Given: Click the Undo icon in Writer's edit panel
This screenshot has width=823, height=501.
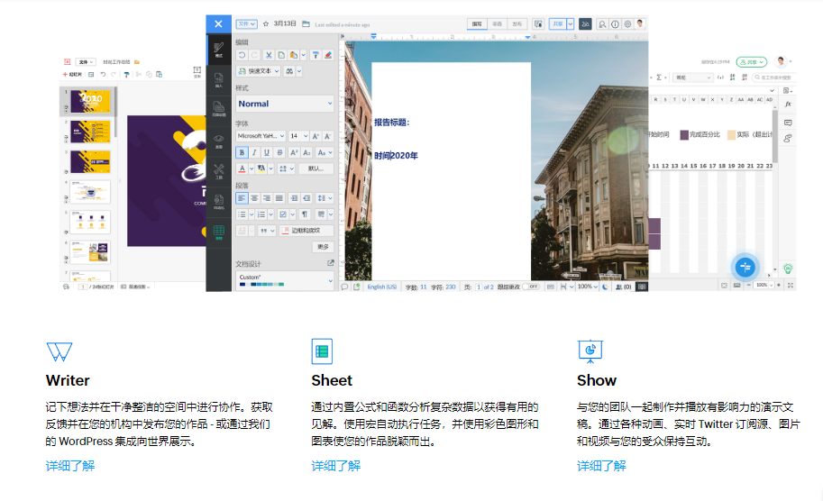Looking at the screenshot, I should [x=242, y=55].
